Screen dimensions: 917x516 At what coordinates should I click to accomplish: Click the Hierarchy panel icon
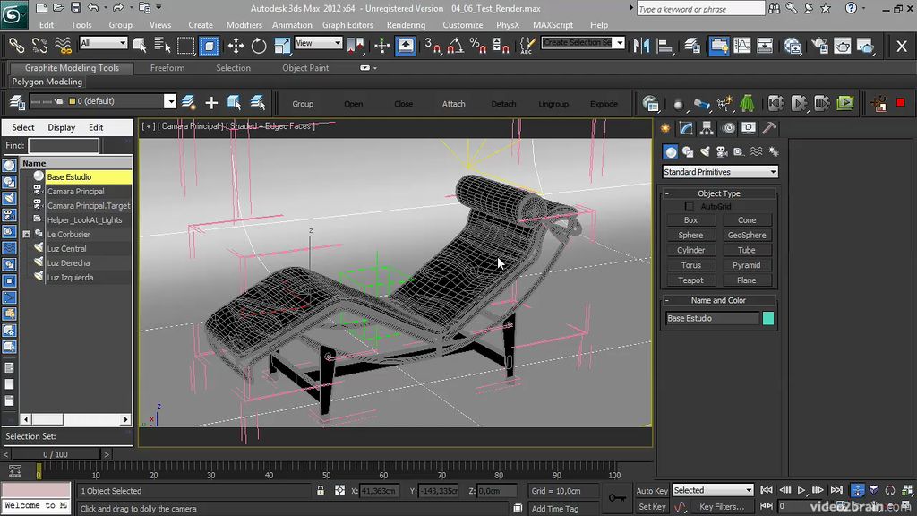pyautogui.click(x=706, y=128)
